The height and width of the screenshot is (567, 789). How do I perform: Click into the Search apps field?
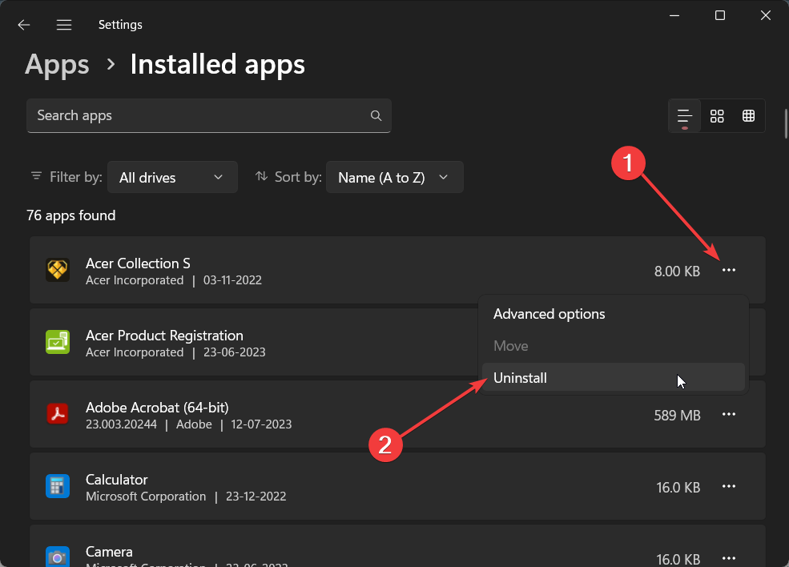209,115
